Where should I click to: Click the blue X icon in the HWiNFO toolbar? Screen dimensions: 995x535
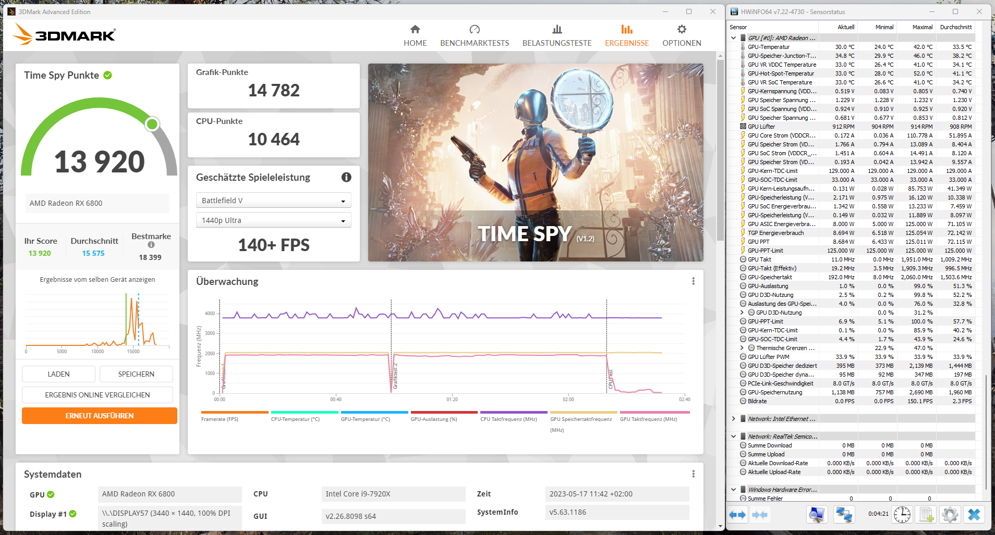tap(974, 515)
